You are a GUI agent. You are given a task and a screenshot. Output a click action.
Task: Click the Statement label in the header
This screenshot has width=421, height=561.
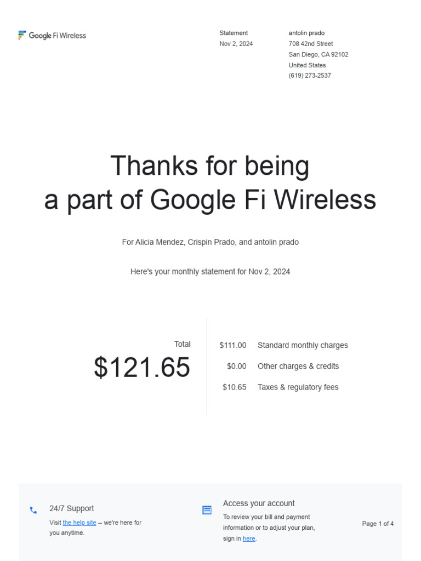tap(234, 33)
